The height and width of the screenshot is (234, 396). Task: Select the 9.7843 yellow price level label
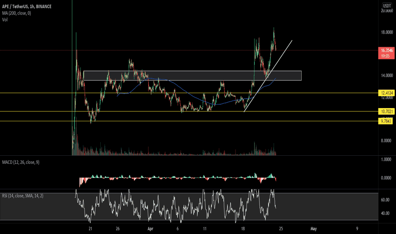tap(386, 121)
